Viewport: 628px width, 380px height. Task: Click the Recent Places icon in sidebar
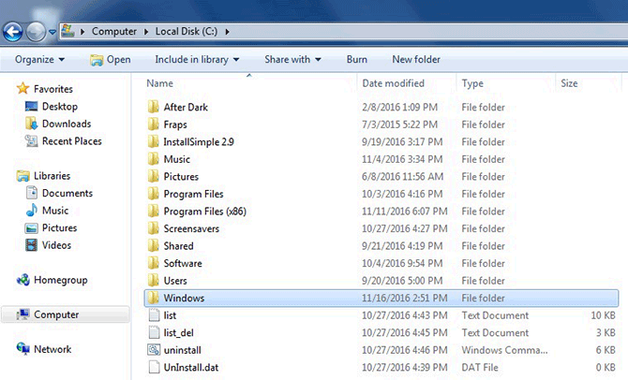(31, 140)
